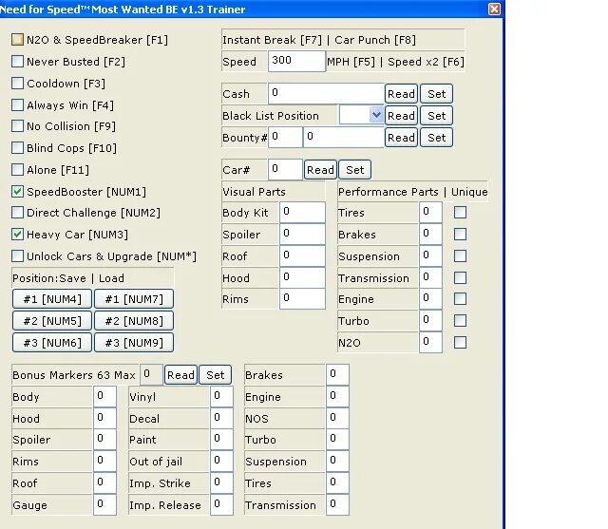Load position #3 [NUM9]
This screenshot has height=529, width=608.
point(134,343)
